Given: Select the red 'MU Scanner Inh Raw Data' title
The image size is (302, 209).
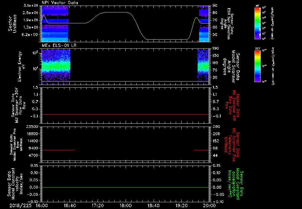Looking at the screenshot, I should 232,105.
